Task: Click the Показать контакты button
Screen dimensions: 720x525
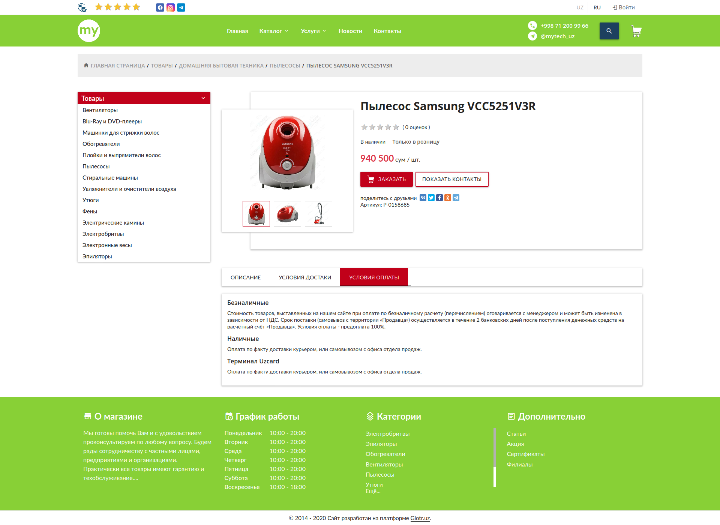Action: coord(452,179)
